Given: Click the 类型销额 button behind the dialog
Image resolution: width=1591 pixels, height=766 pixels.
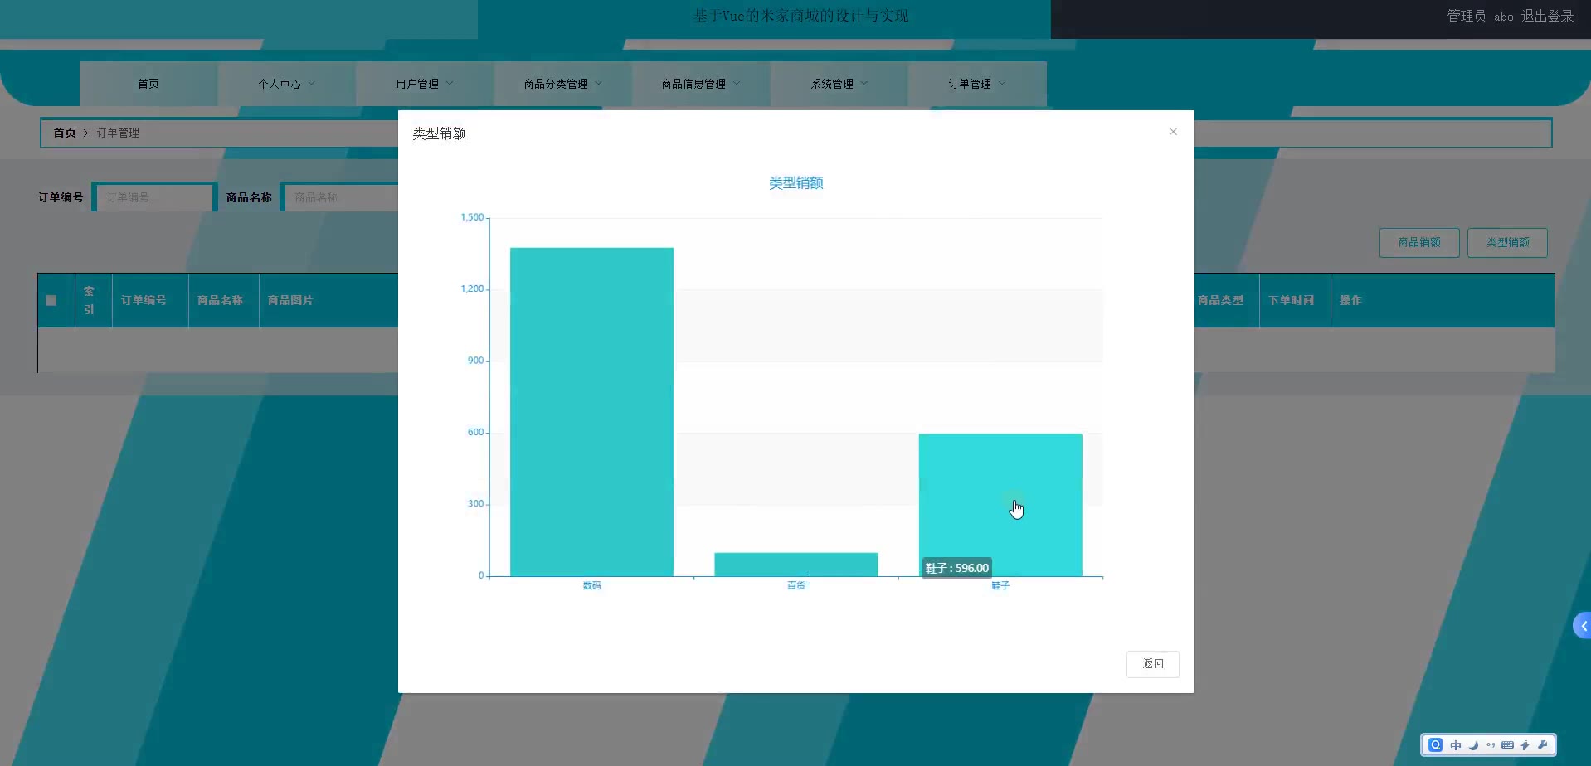Looking at the screenshot, I should pyautogui.click(x=1507, y=243).
